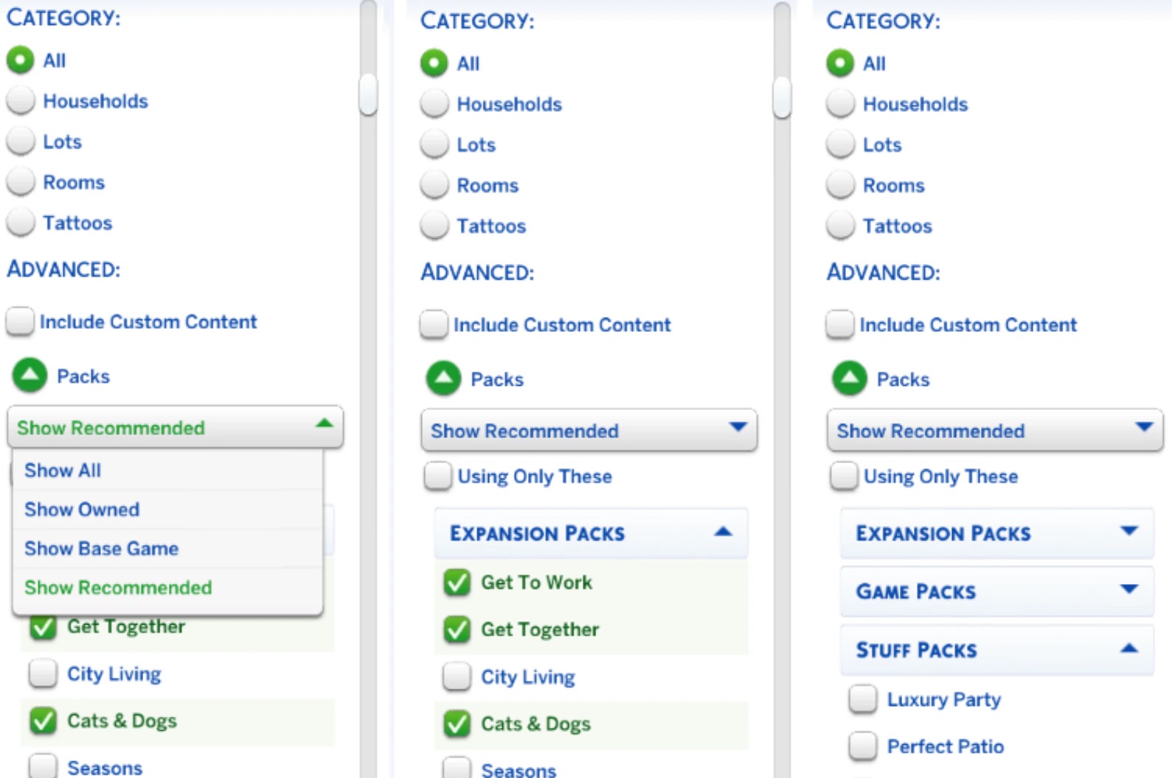Expand Expansion Packs section in right panel

(x=1128, y=532)
